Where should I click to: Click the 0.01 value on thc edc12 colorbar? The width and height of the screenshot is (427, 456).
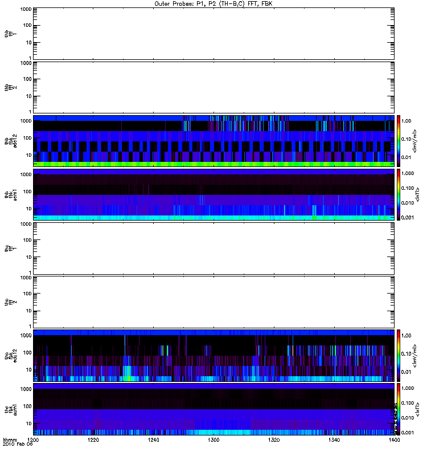tap(407, 372)
